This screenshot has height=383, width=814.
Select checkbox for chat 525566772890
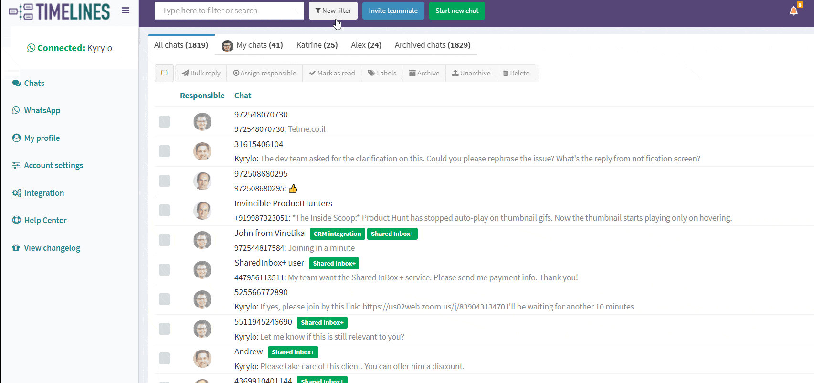[x=164, y=299]
